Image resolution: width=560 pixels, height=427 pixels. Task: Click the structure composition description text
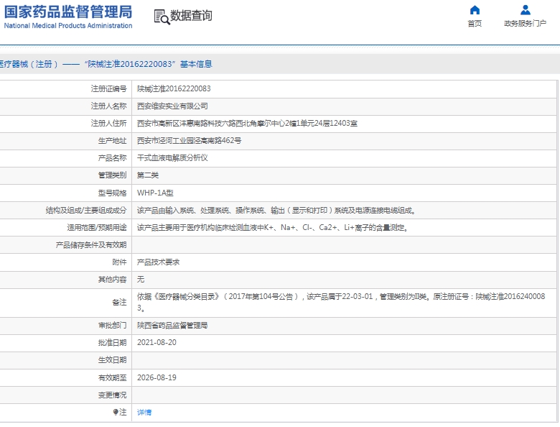[x=277, y=211]
